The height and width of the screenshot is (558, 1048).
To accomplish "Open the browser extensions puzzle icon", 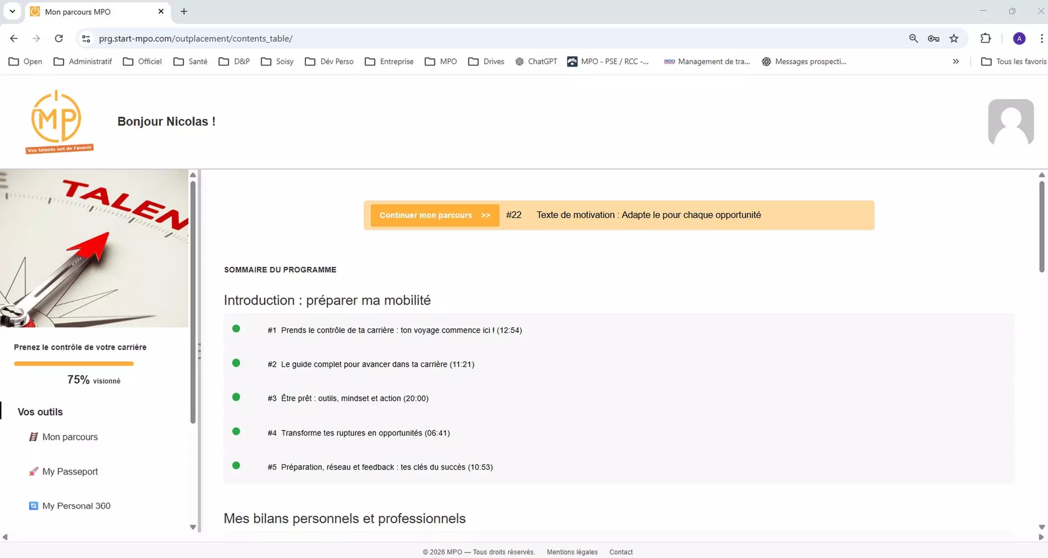I will (x=985, y=38).
